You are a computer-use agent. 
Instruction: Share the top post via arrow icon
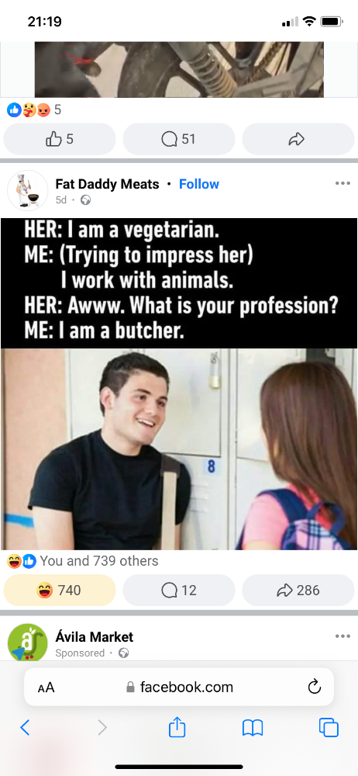[x=298, y=139]
